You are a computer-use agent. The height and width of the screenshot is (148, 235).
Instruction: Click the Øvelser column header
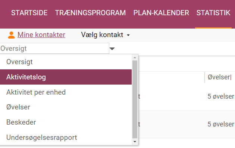(x=219, y=77)
